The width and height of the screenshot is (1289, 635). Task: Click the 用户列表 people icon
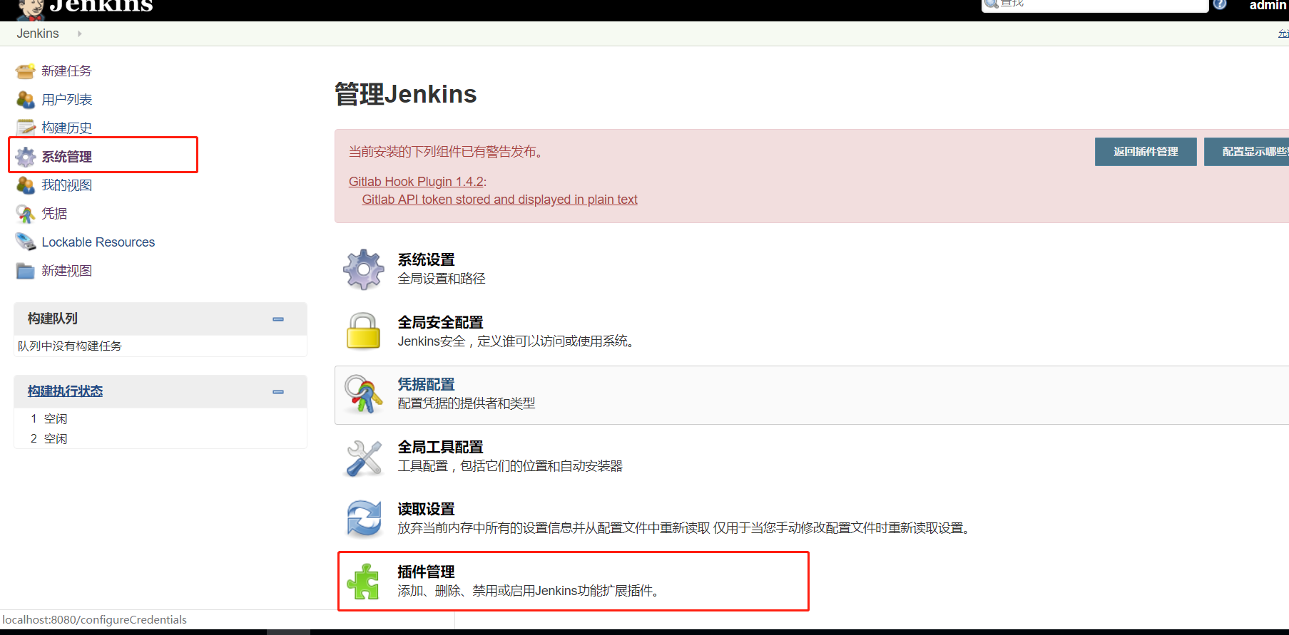tap(26, 99)
